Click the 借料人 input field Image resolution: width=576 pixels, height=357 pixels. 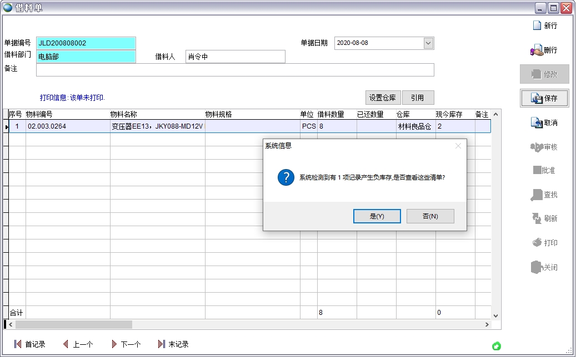pos(235,57)
